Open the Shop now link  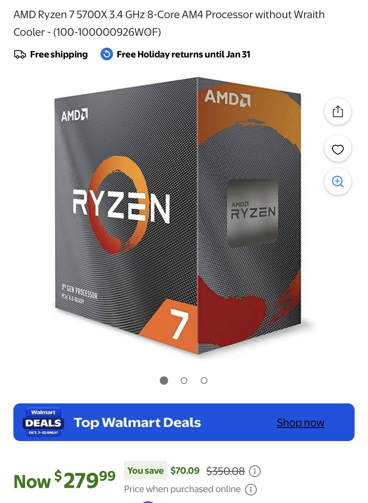pos(301,423)
